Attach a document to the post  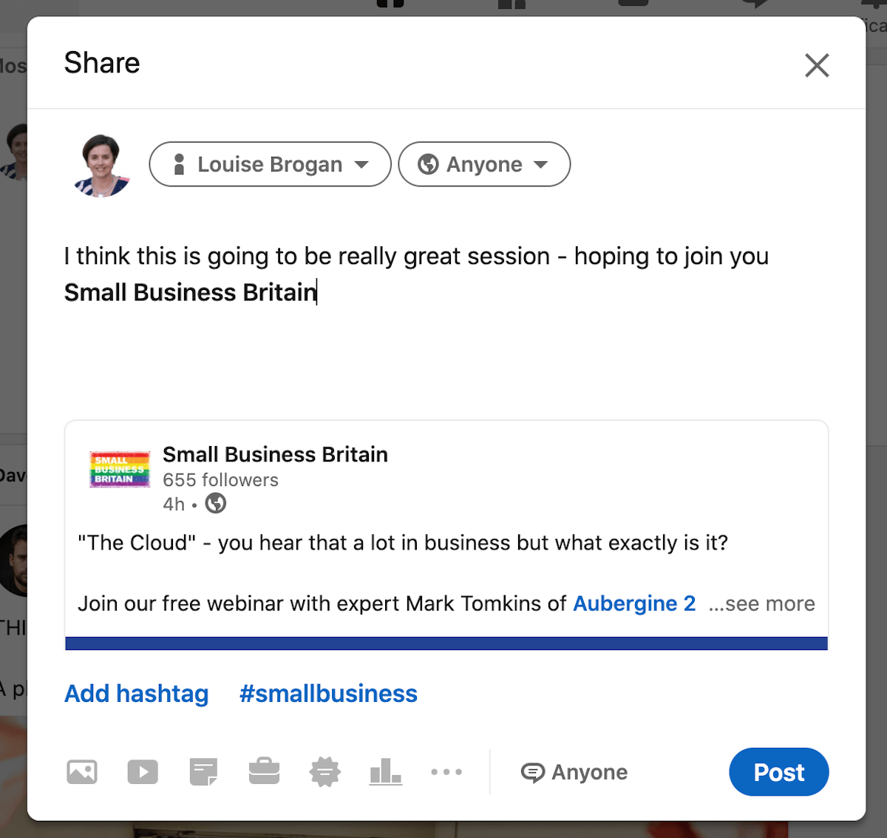point(203,771)
